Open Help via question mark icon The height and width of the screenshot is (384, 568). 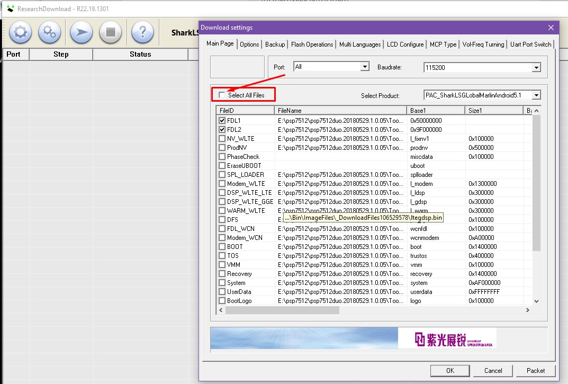click(x=142, y=32)
